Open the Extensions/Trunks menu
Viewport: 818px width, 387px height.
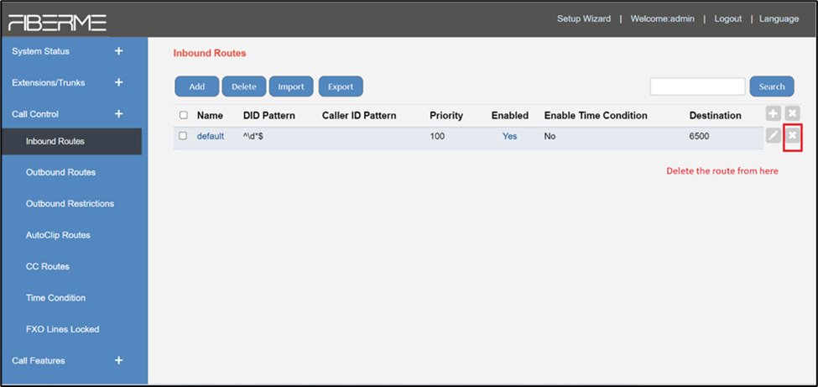[49, 82]
